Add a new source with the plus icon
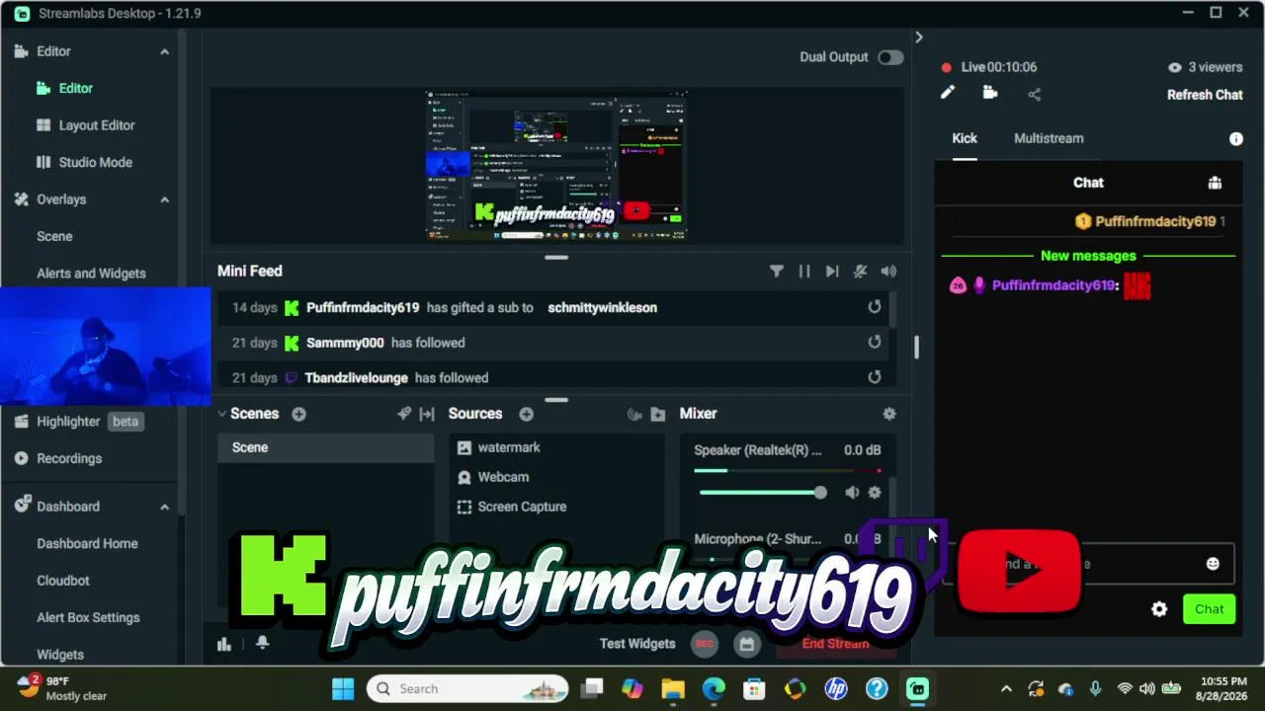 click(526, 414)
